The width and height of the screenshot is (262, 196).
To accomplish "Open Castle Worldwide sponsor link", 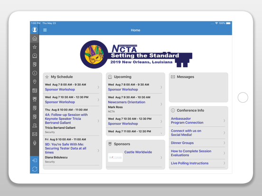I will (x=138, y=152).
